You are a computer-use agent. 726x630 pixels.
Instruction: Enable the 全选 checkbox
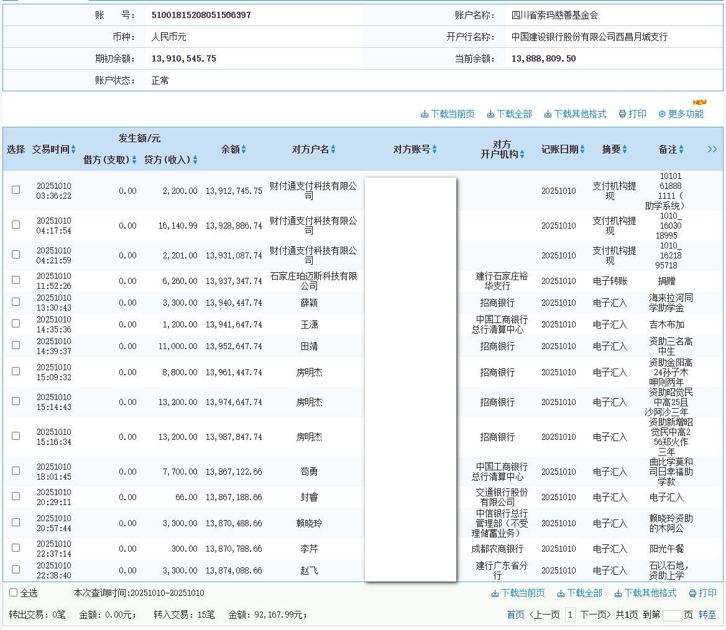pyautogui.click(x=13, y=593)
